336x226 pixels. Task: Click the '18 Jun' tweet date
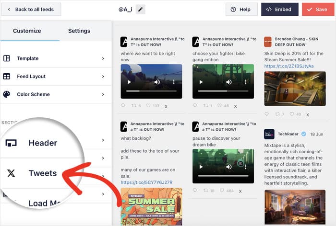[x=317, y=134]
